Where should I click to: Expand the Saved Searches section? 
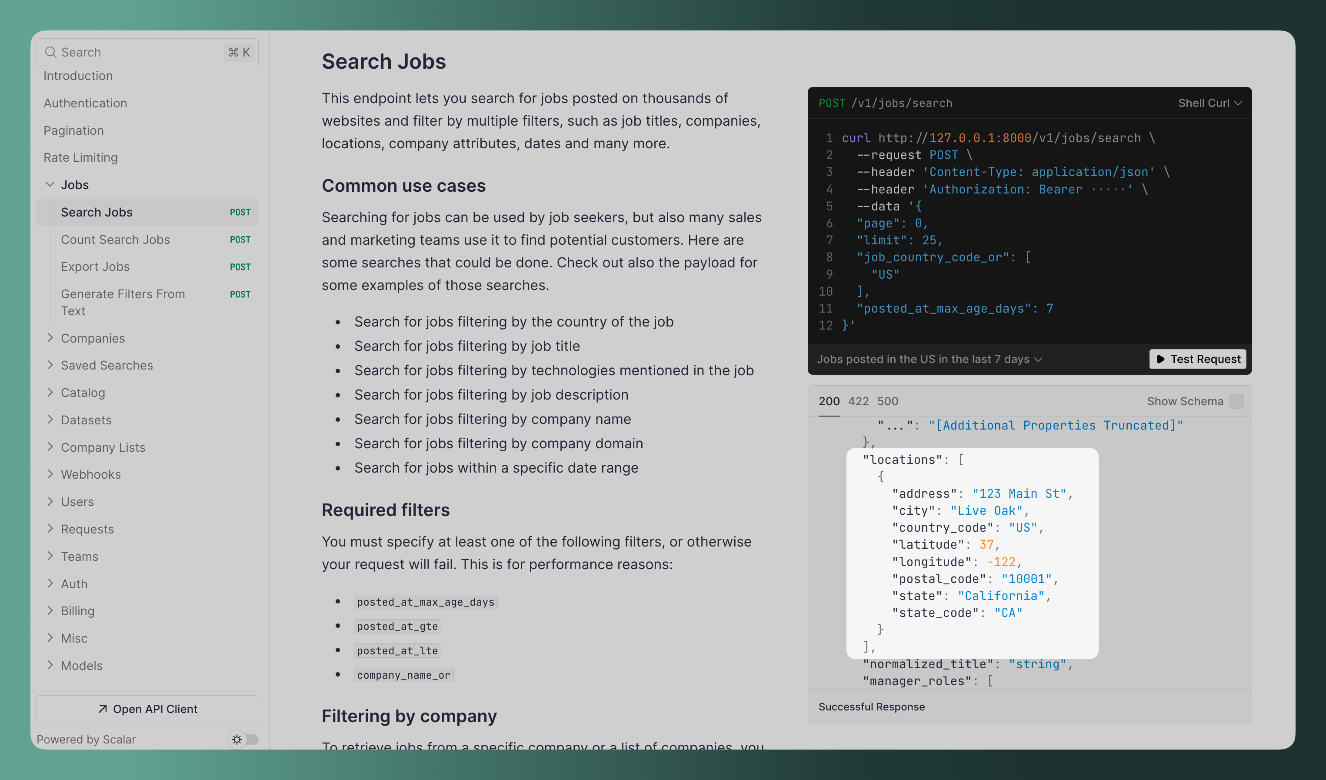(x=50, y=365)
